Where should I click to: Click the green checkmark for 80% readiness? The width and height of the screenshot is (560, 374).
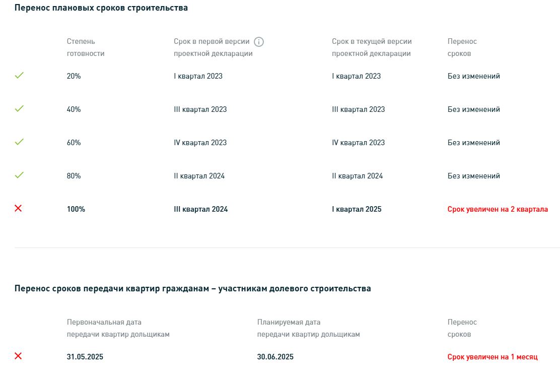coord(19,175)
